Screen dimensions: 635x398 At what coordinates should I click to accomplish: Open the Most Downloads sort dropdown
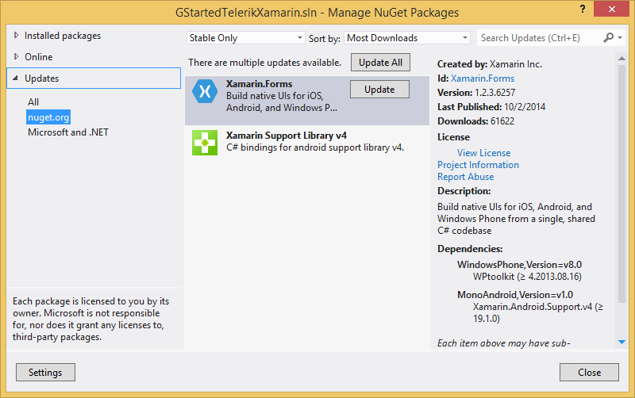click(408, 38)
